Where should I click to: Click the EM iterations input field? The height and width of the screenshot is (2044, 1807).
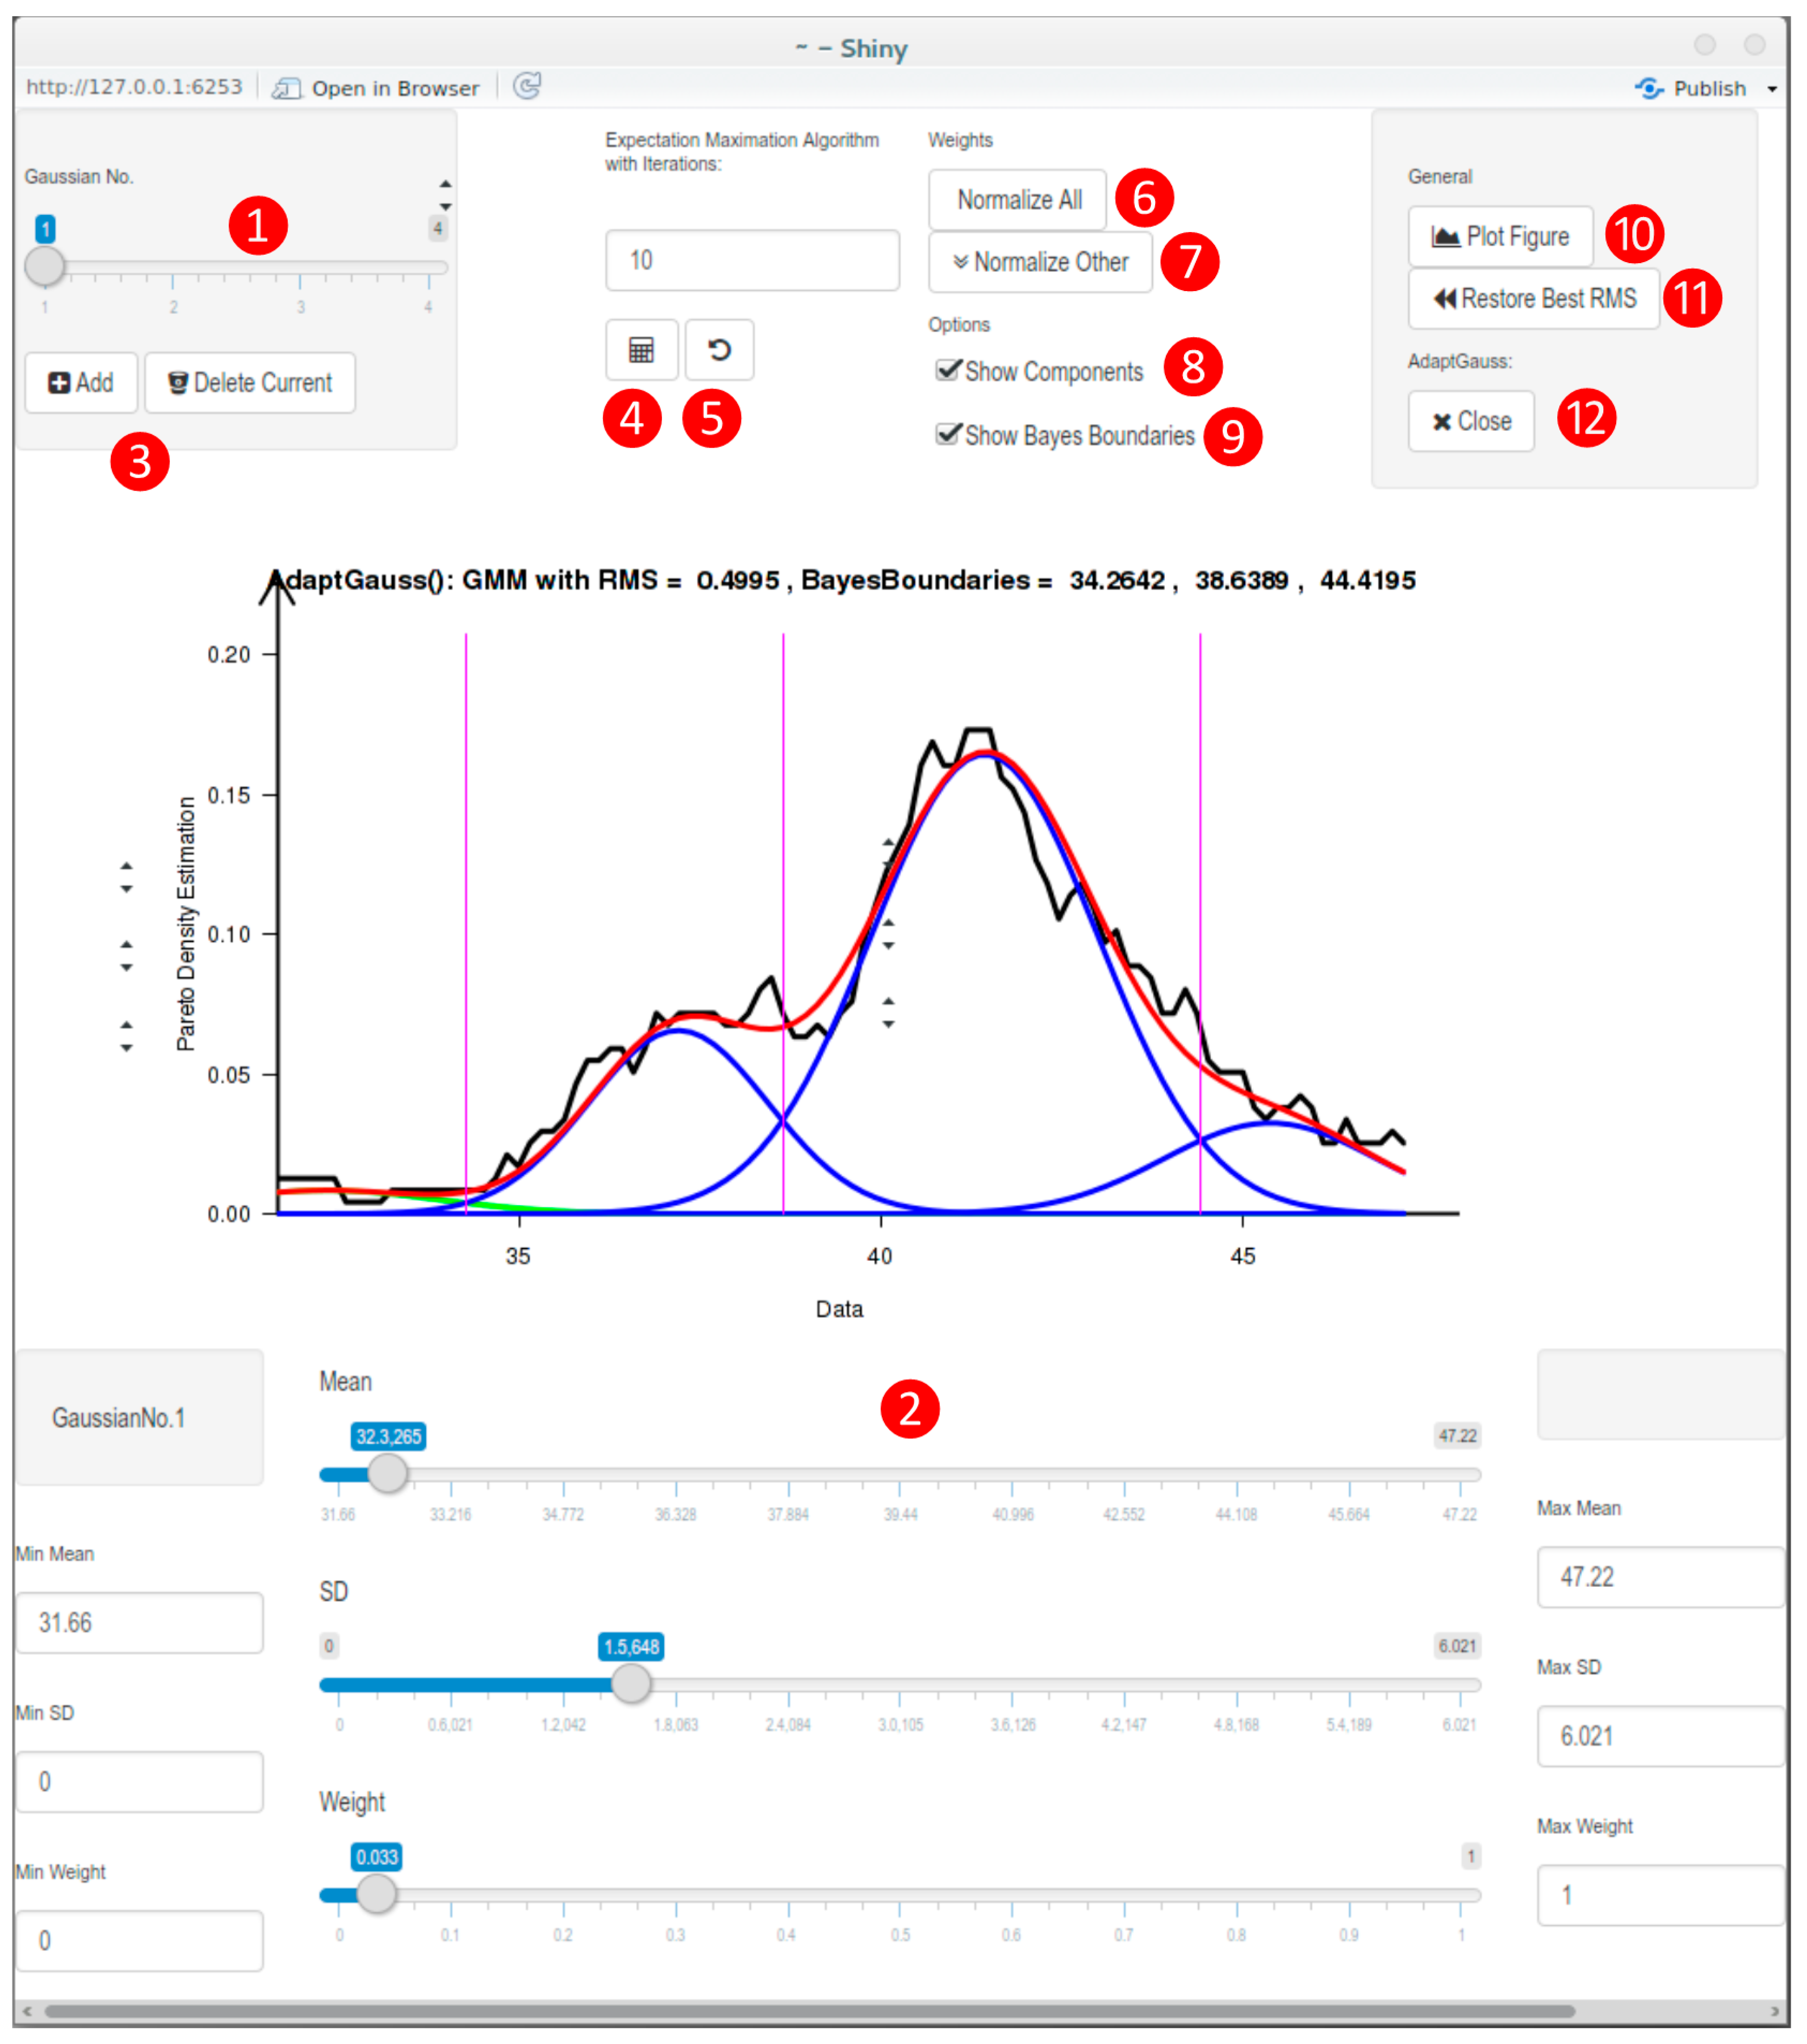pos(752,260)
